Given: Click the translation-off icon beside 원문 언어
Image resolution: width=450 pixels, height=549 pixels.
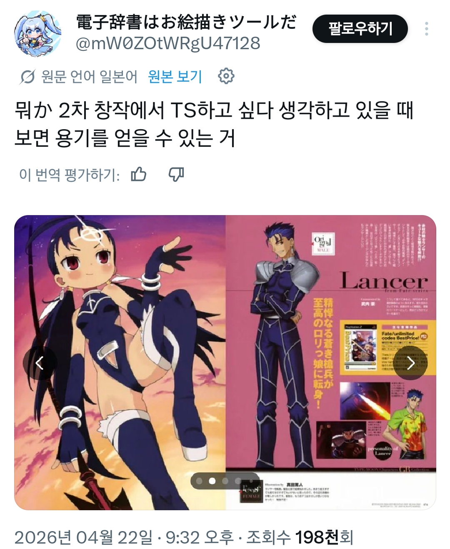Looking at the screenshot, I should [27, 77].
